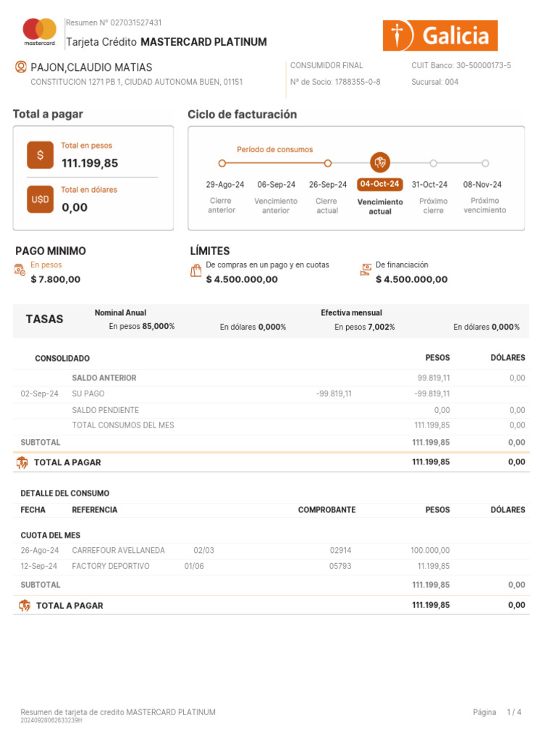Select the 31-Oct-24 próximo cierre marker

(433, 163)
